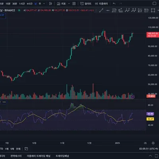Click the 90,000.00 price axis label
This screenshot has width=159, height=159.
click(x=153, y=47)
